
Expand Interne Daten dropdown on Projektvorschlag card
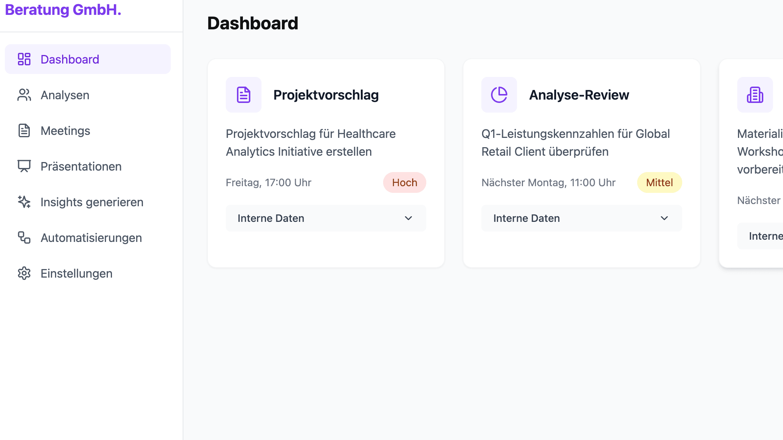(x=326, y=218)
